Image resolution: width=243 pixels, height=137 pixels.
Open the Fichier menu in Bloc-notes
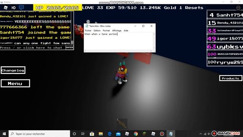coord(88,30)
